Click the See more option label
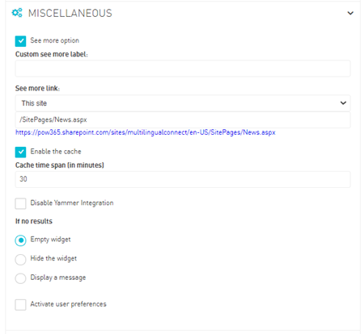Screen dimensions: 364x334 pyautogui.click(x=55, y=40)
